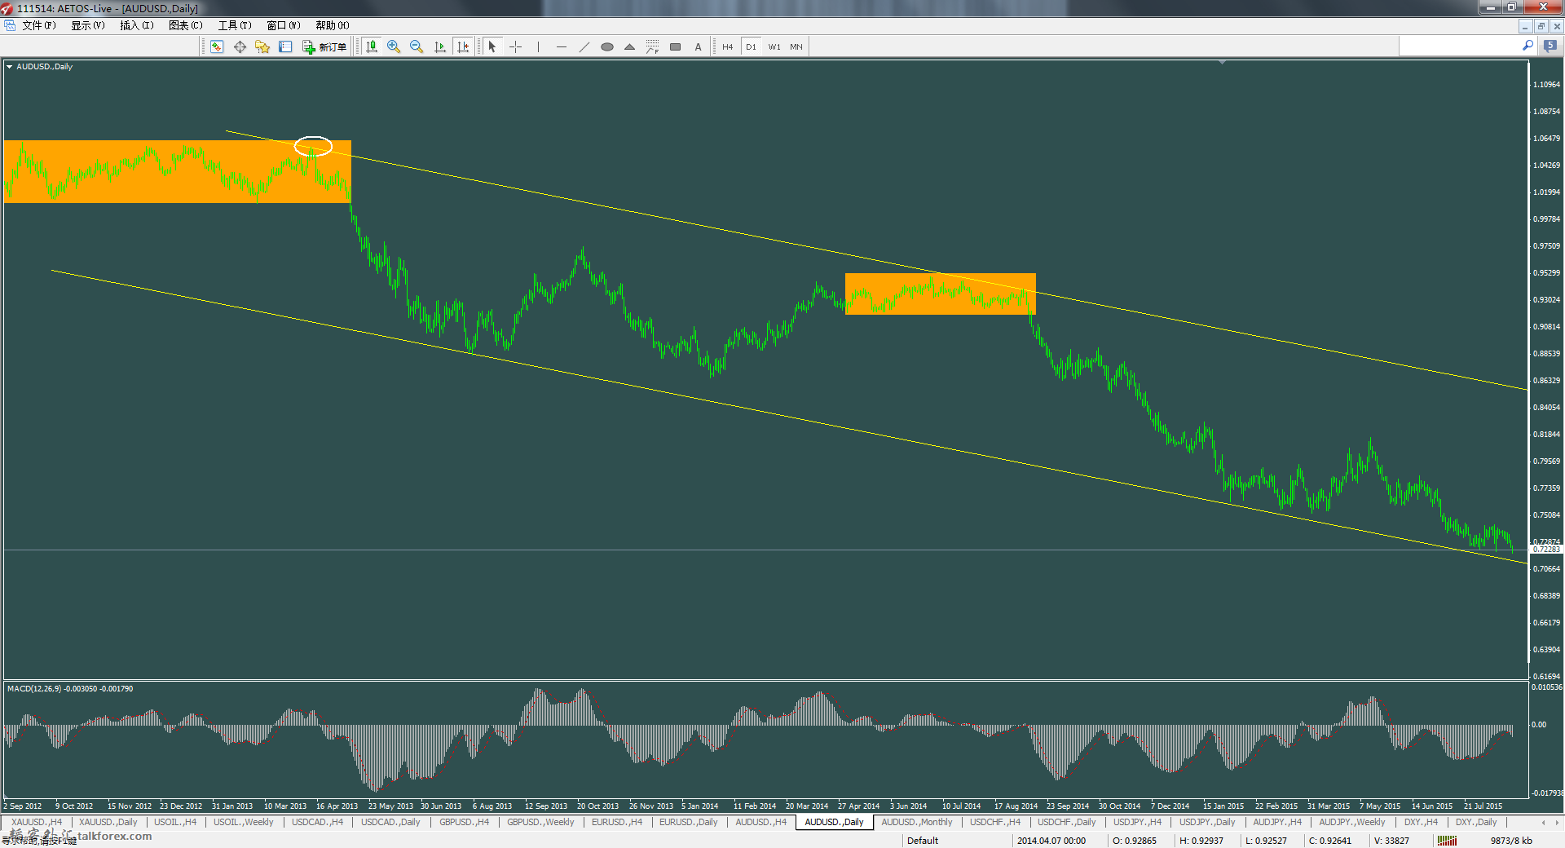Open the Data Window crosshair icon
The height and width of the screenshot is (848, 1565).
[240, 46]
